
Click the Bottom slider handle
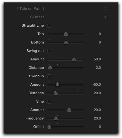[66, 43]
